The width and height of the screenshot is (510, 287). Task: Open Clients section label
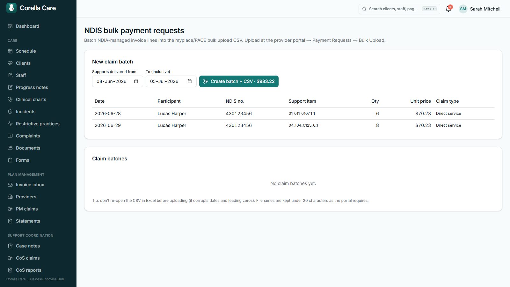23,63
